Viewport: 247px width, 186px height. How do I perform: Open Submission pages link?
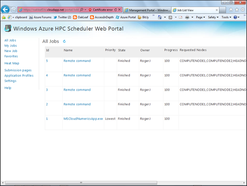coord(18,70)
